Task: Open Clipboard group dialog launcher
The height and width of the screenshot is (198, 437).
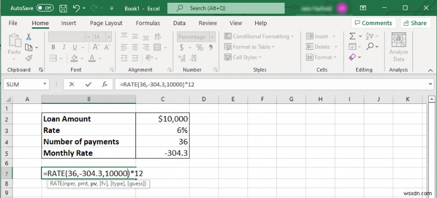Action: [41, 70]
